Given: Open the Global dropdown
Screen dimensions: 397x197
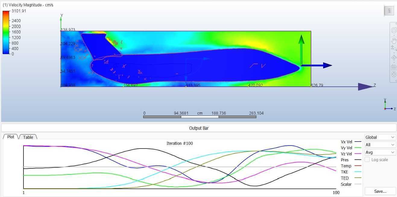Looking at the screenshot, I should tap(380, 137).
